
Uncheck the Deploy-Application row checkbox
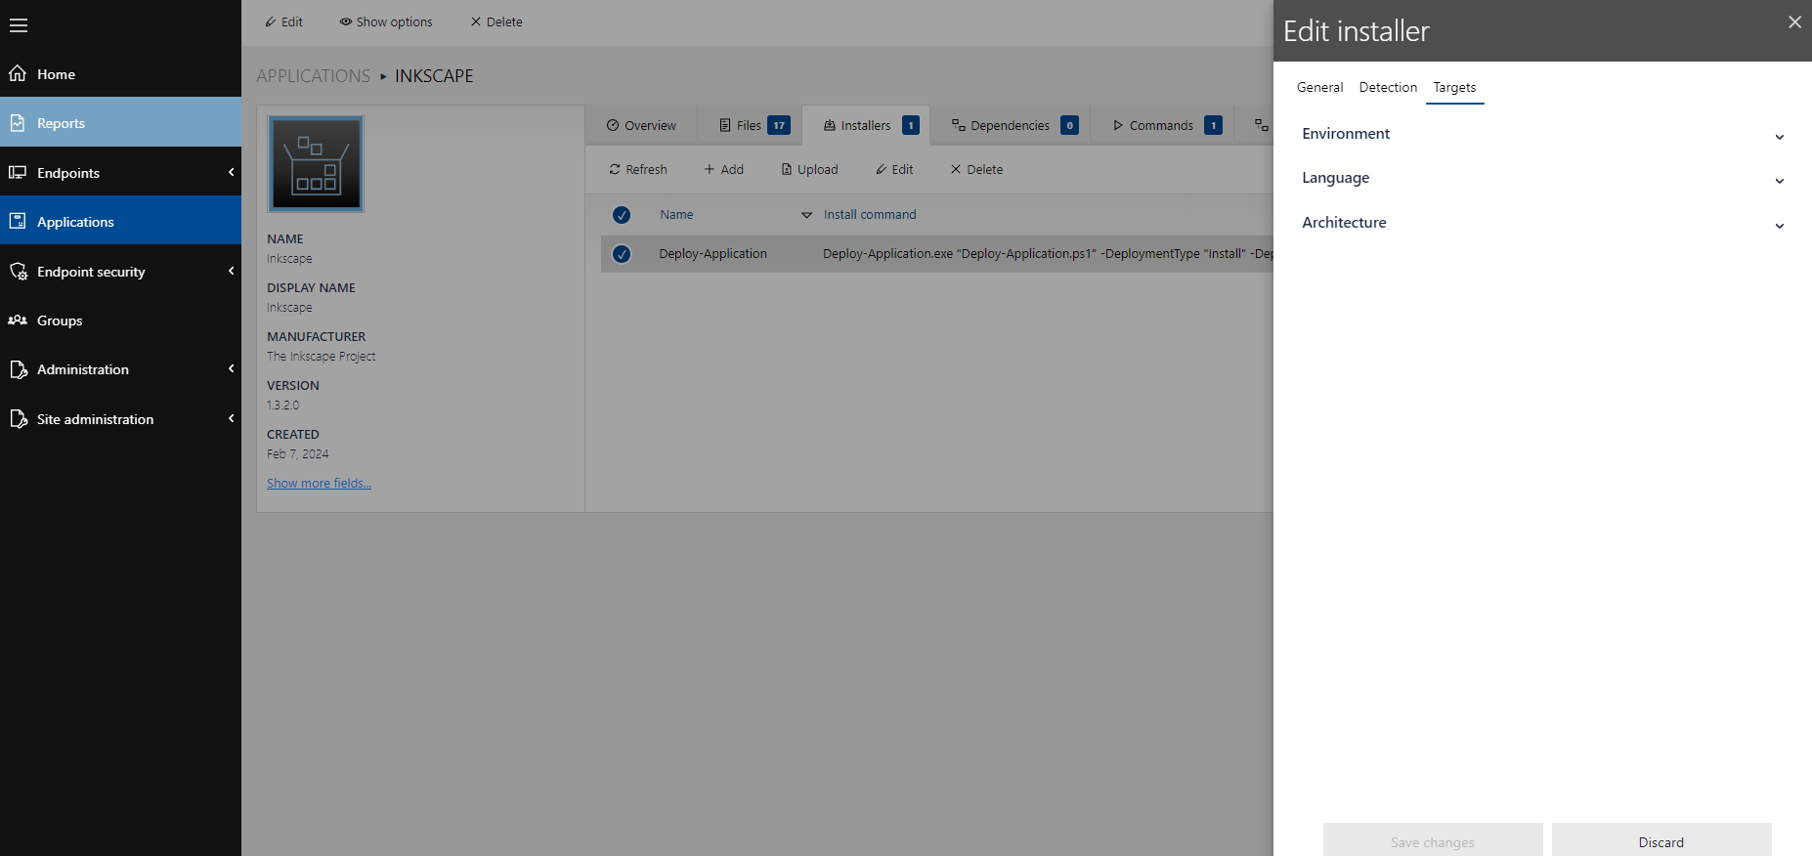(x=622, y=254)
